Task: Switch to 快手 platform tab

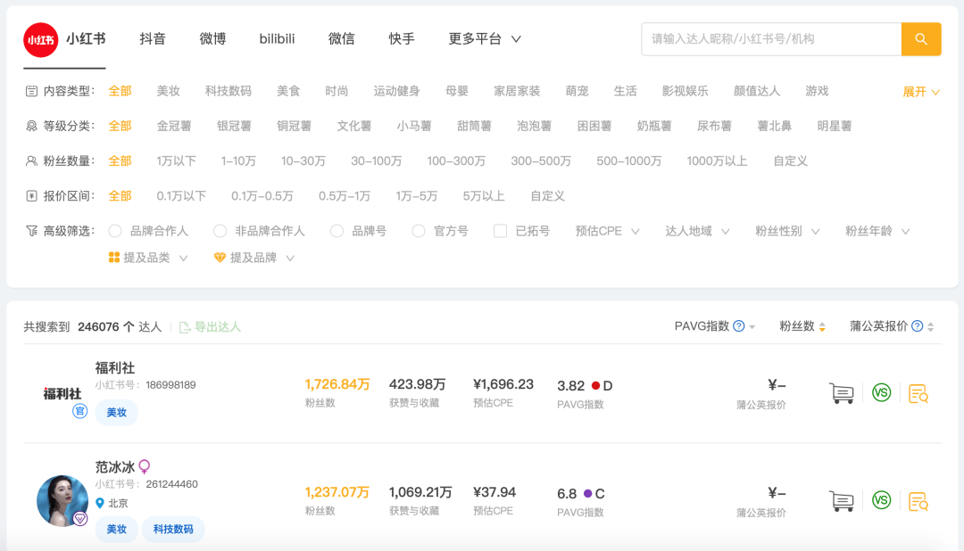Action: pos(402,38)
